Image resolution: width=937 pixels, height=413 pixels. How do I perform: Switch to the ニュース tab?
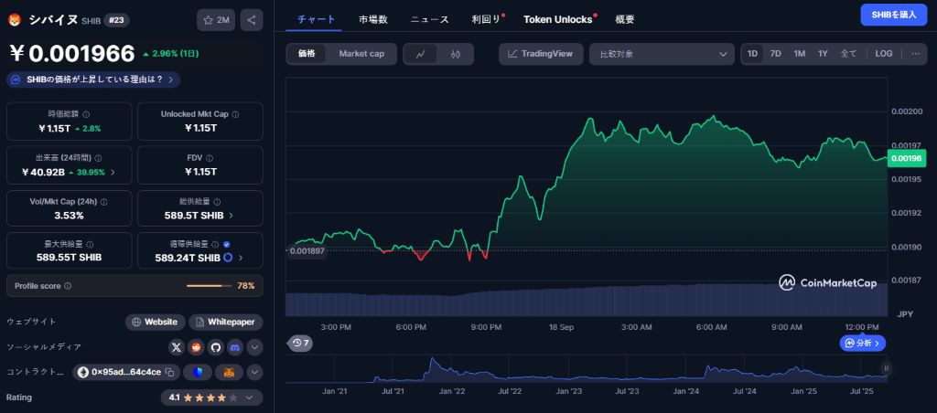pyautogui.click(x=429, y=19)
